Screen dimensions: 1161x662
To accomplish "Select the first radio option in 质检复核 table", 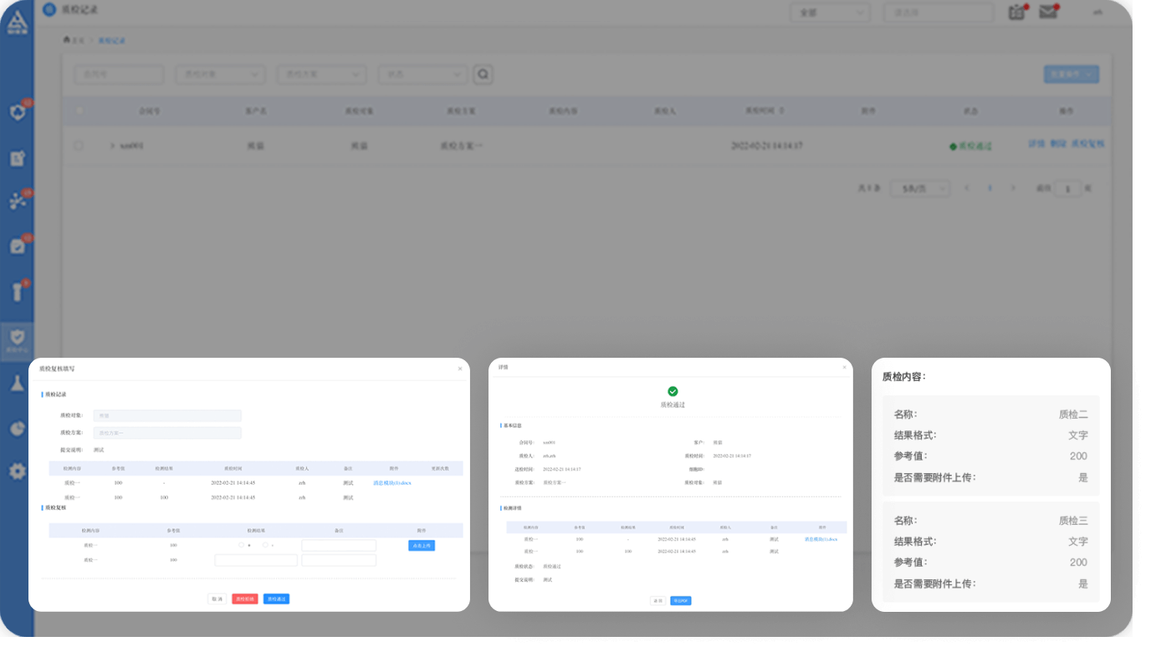I will [242, 545].
